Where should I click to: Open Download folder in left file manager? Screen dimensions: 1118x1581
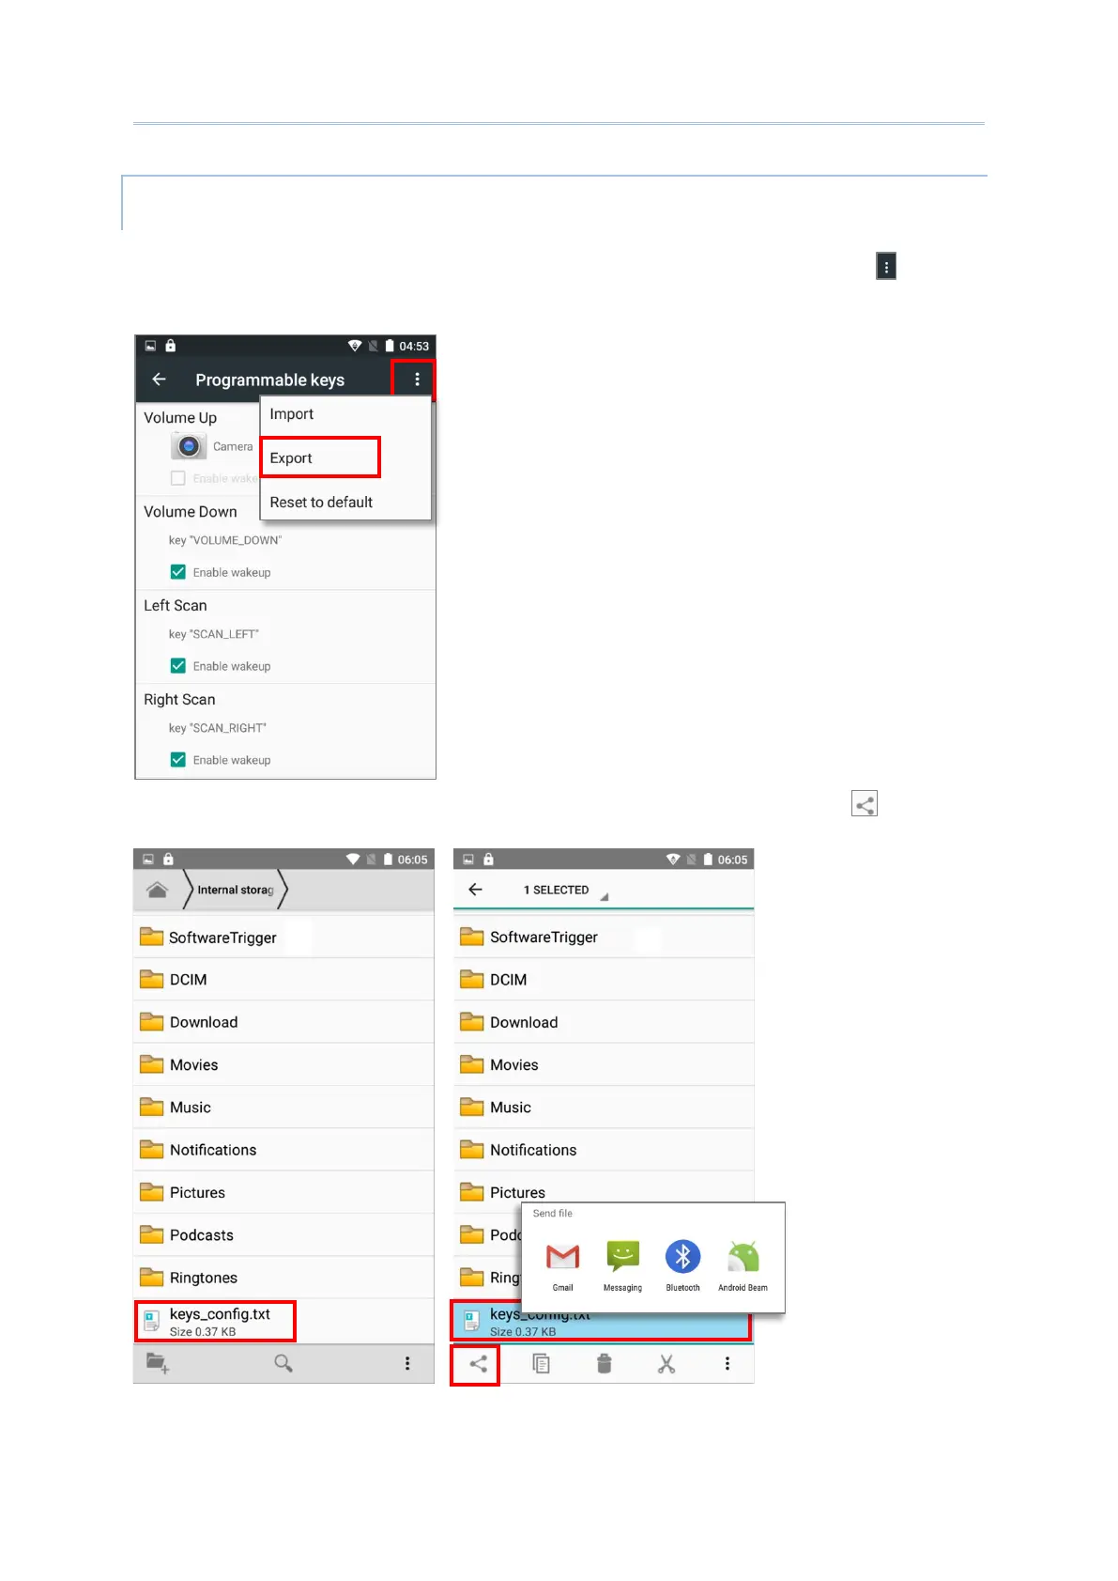click(x=283, y=1022)
